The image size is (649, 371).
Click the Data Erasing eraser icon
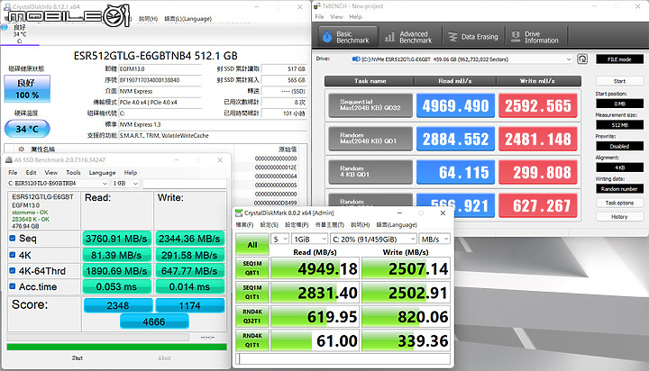pos(452,37)
